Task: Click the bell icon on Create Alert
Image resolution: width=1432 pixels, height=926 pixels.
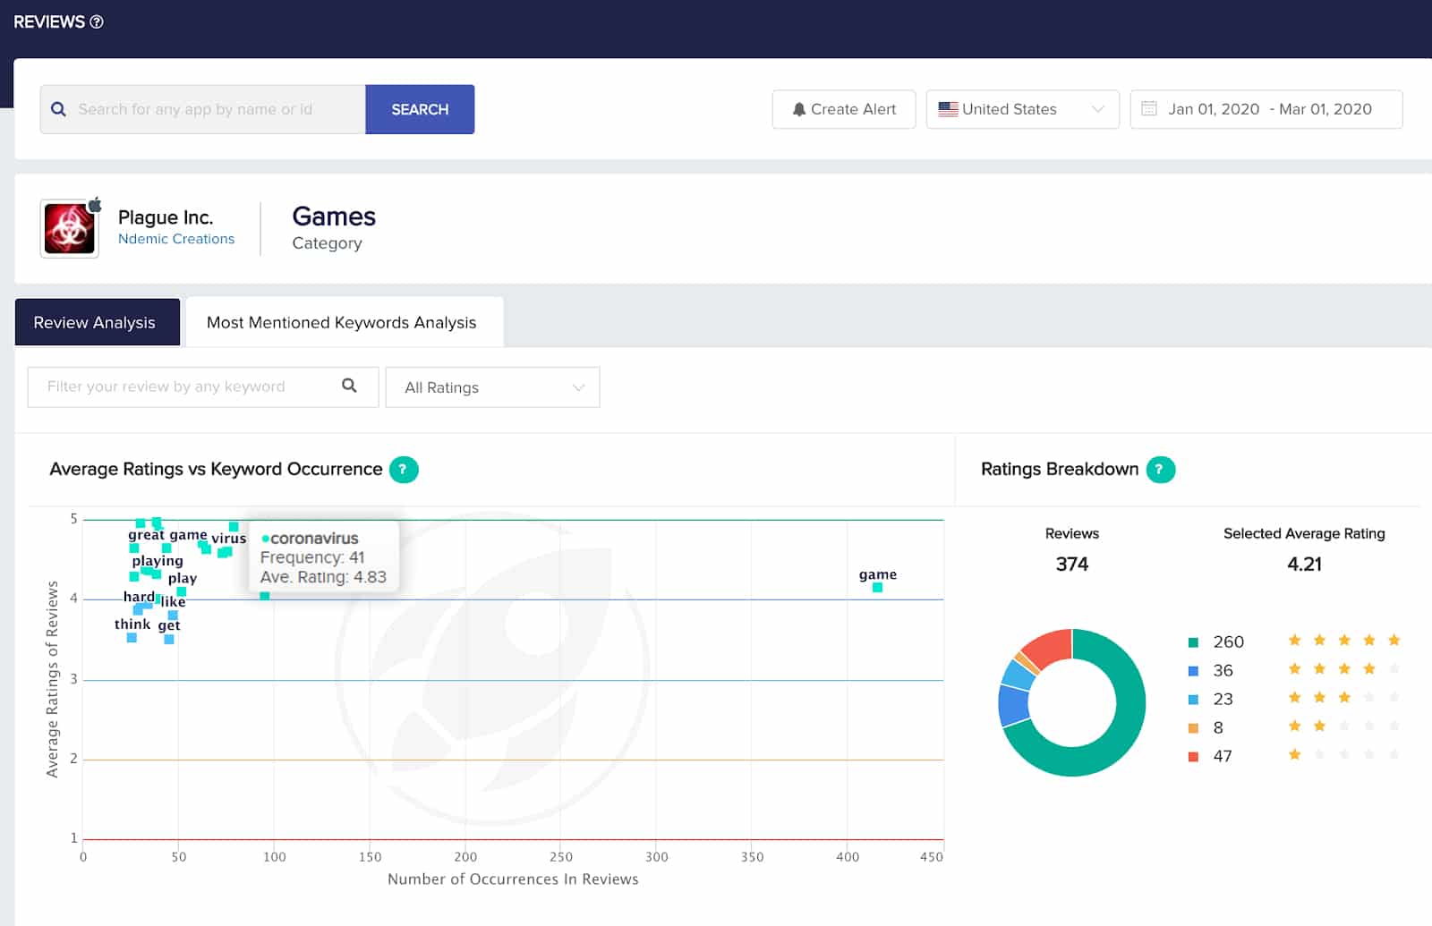Action: (x=799, y=109)
